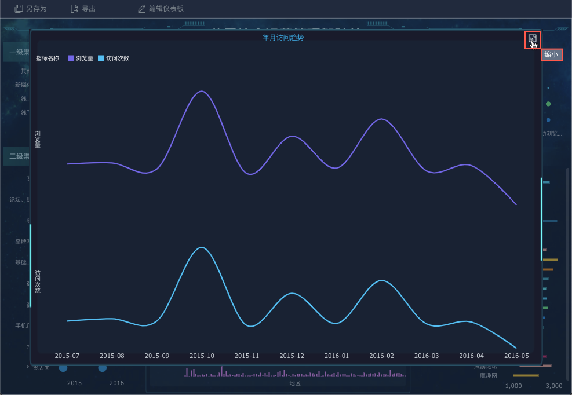Screen dimensions: 572x395
Task: Click the 访问次数 curve peak at 2015-10
Action: [202, 247]
